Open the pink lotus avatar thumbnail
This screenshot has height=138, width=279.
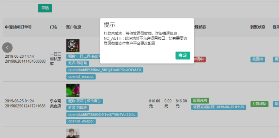coord(73,90)
